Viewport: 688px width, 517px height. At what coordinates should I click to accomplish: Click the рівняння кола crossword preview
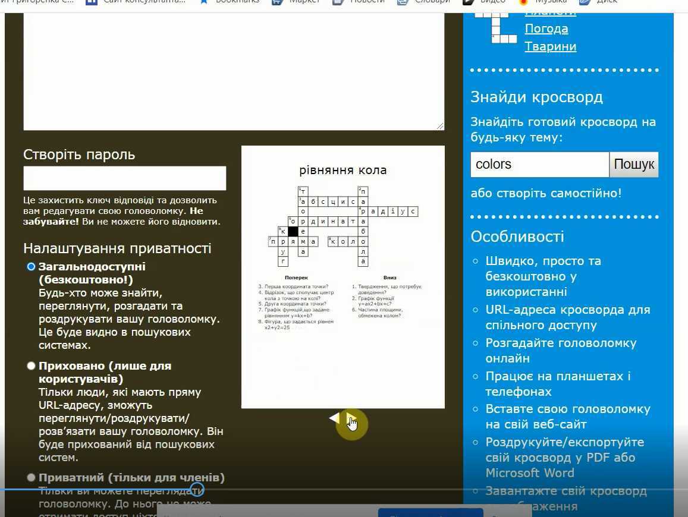coord(343,277)
